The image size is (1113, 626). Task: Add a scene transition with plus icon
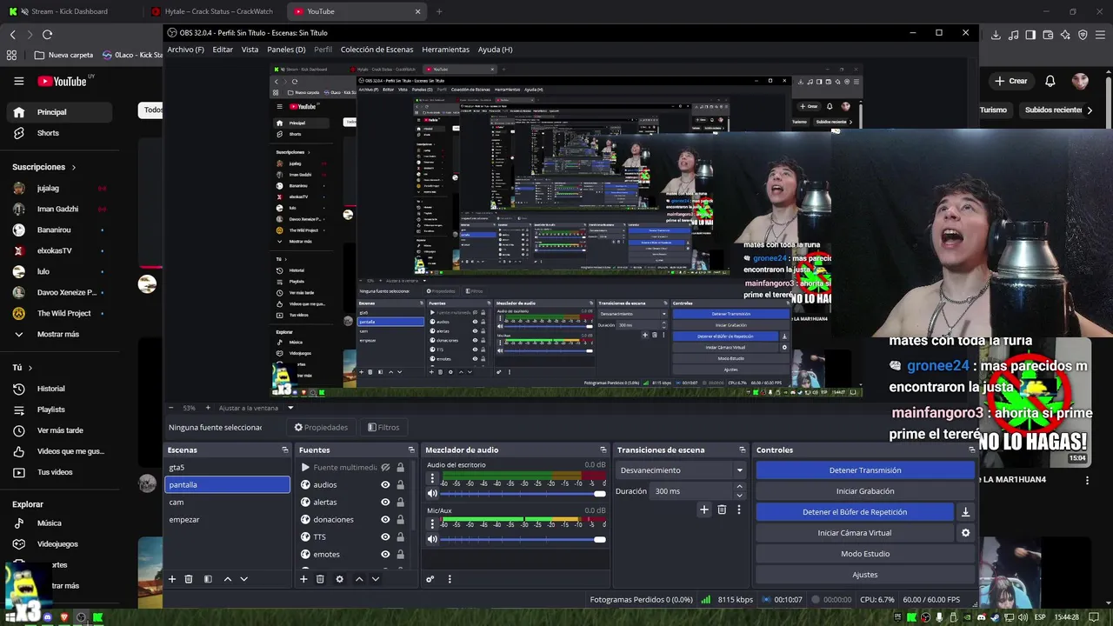pyautogui.click(x=704, y=509)
